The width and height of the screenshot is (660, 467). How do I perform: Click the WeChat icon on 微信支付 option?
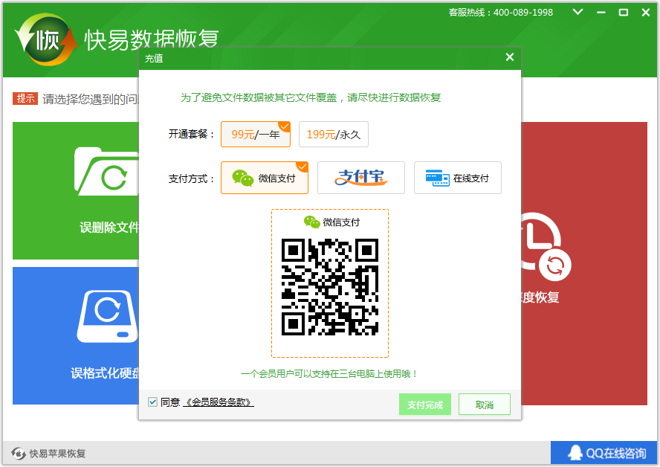[243, 178]
